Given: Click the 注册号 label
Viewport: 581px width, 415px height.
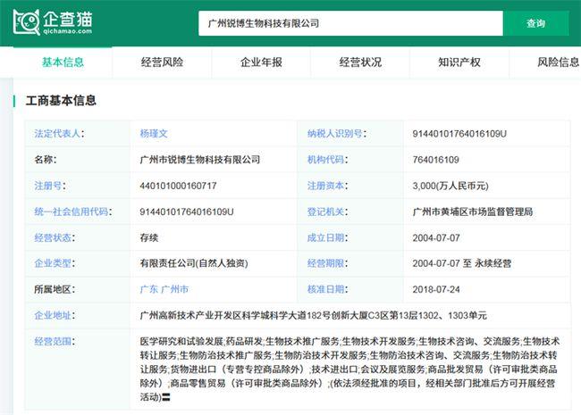Looking at the screenshot, I should [50, 186].
